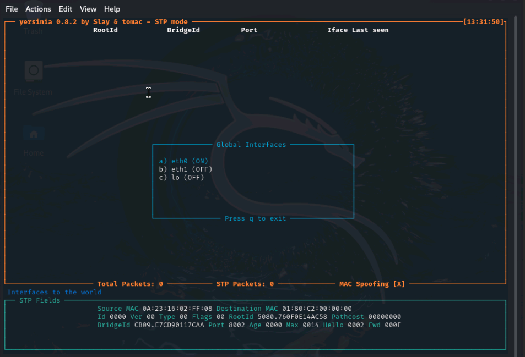Select the Destination MAC field value

pyautogui.click(x=318, y=309)
